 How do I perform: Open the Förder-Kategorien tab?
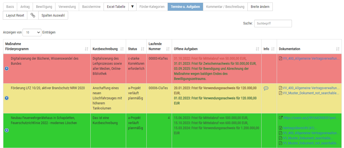click(152, 7)
